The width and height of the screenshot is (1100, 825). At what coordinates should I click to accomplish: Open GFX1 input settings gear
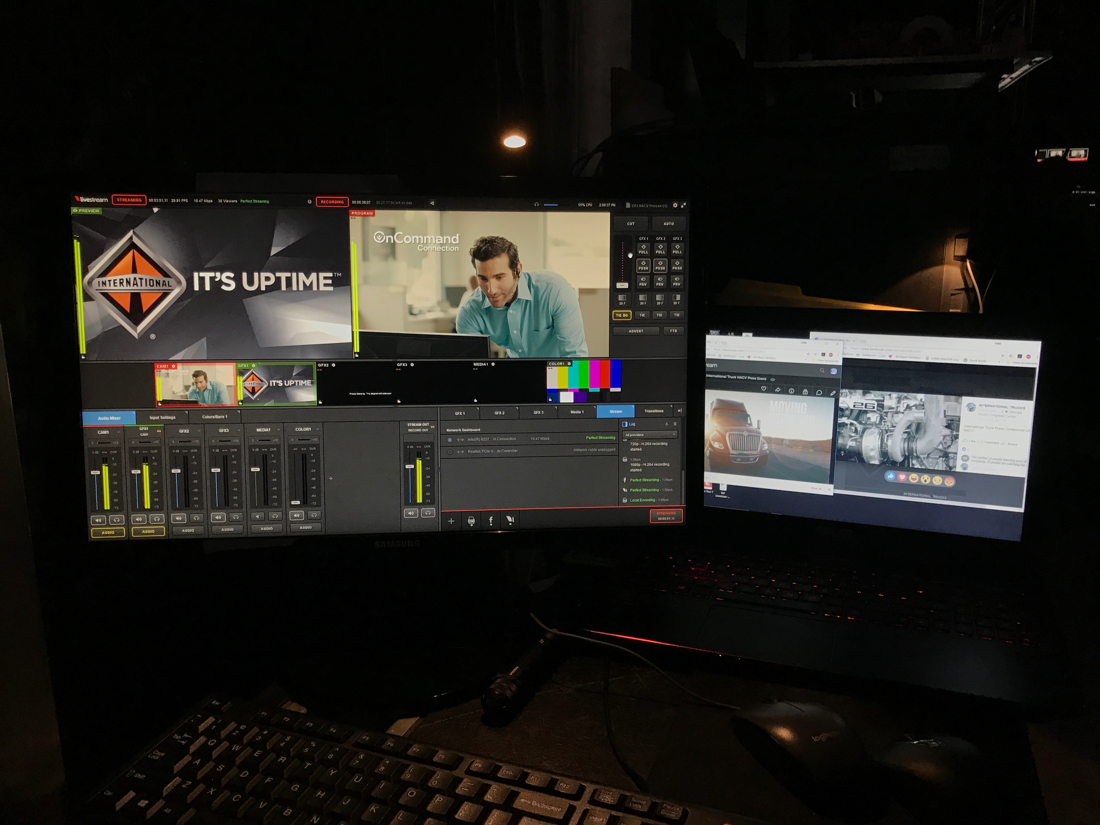254,366
